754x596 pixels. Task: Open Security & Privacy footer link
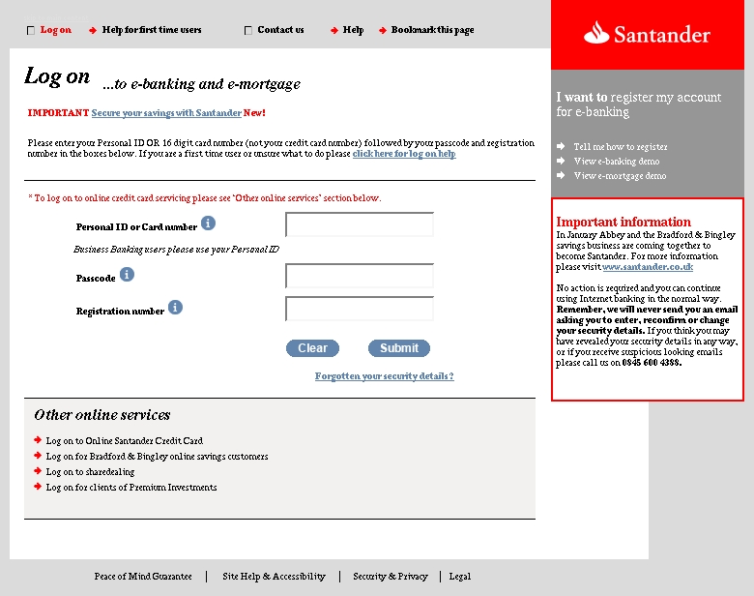(391, 577)
